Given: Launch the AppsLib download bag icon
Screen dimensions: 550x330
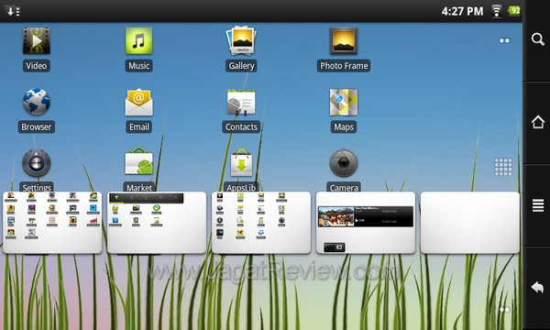Looking at the screenshot, I should click(241, 162).
